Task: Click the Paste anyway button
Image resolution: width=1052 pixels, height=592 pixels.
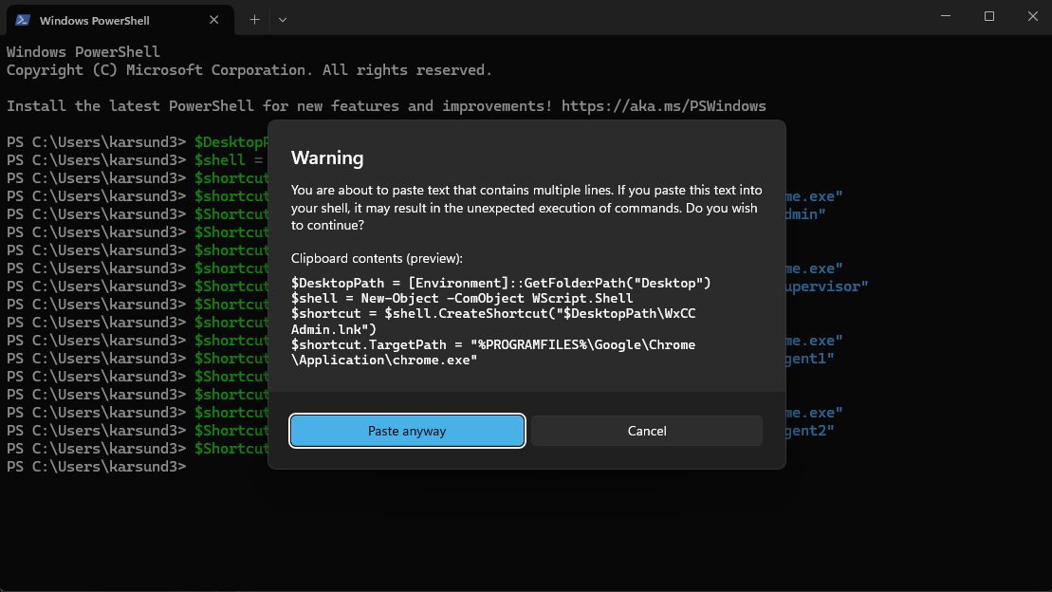Action: 407,431
